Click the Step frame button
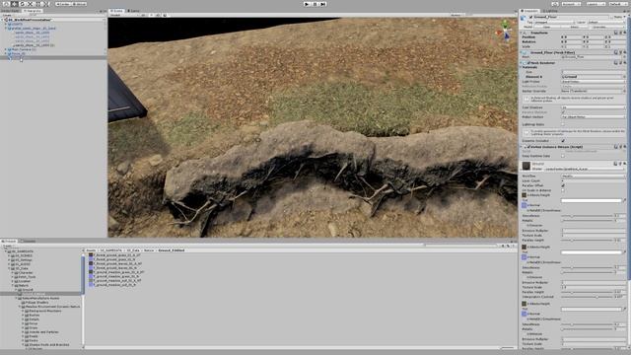This screenshot has height=355, width=631. coord(322,4)
